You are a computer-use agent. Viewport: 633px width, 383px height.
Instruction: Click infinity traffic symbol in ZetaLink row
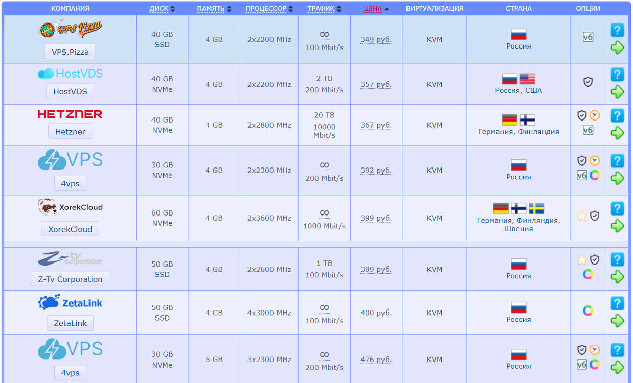(x=324, y=307)
